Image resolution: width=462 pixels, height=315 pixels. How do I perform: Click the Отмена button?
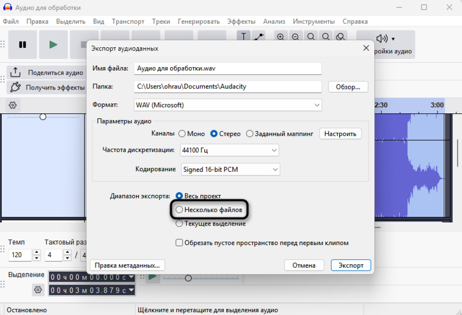click(304, 265)
